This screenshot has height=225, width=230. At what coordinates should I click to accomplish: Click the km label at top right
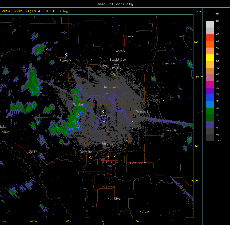click(199, 11)
